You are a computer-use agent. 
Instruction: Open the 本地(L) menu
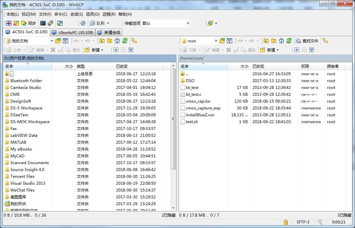[13, 14]
